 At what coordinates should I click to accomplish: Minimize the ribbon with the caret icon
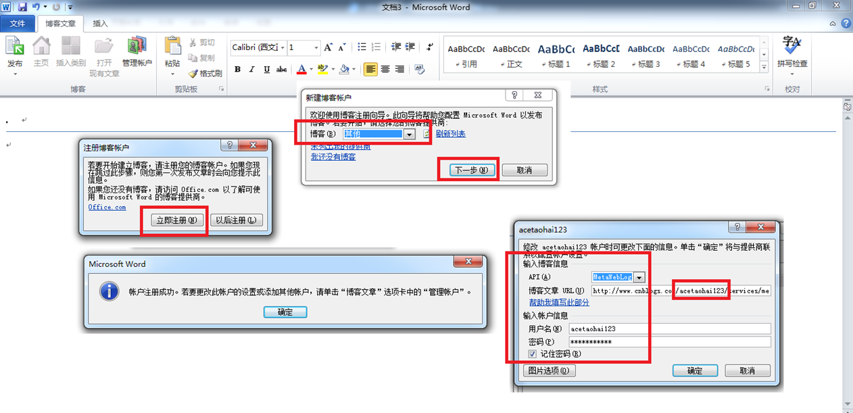tap(833, 23)
